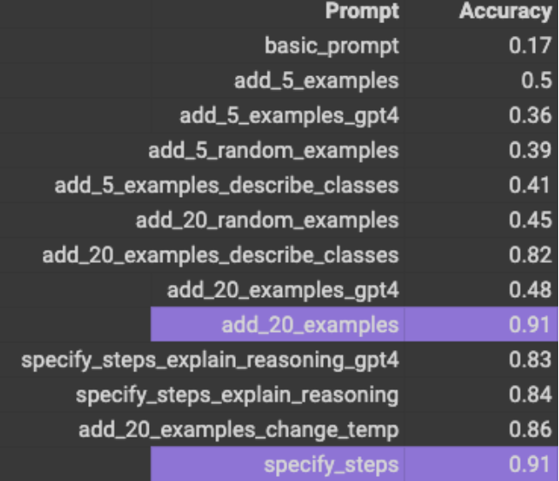Click add_20_examples_describe_classes prompt name
The image size is (559, 481).
(x=221, y=256)
